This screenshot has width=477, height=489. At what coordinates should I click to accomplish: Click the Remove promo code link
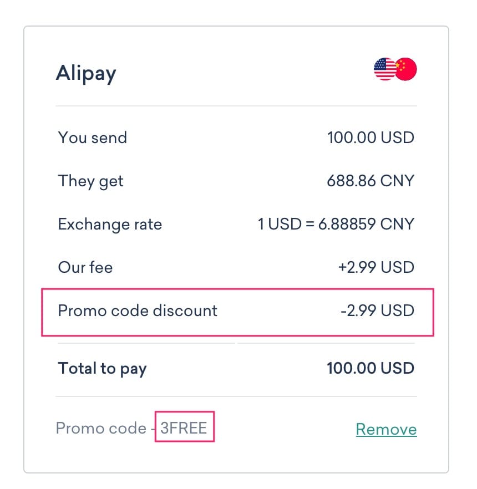point(386,429)
